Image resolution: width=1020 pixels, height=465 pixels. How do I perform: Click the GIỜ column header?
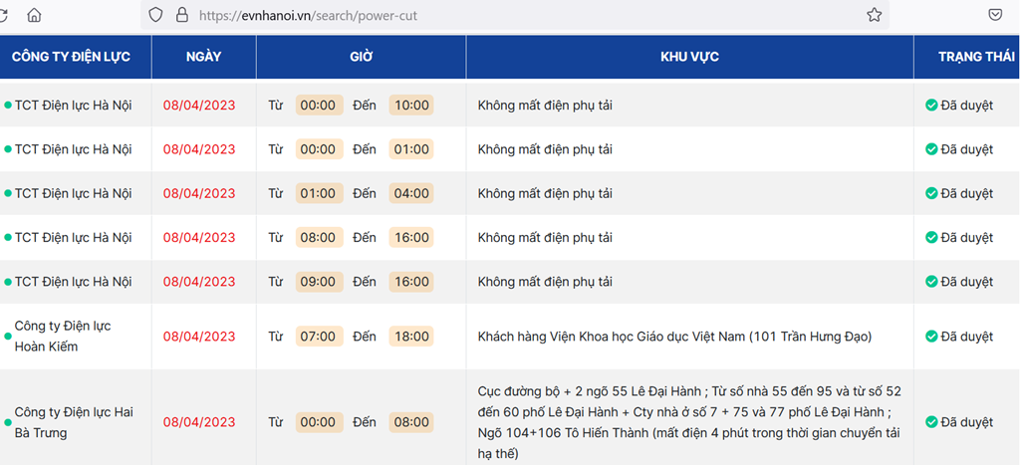point(361,57)
